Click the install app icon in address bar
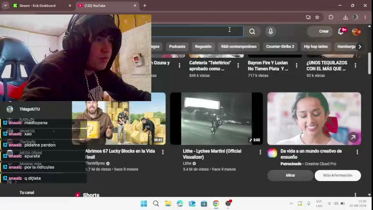 (x=308, y=17)
